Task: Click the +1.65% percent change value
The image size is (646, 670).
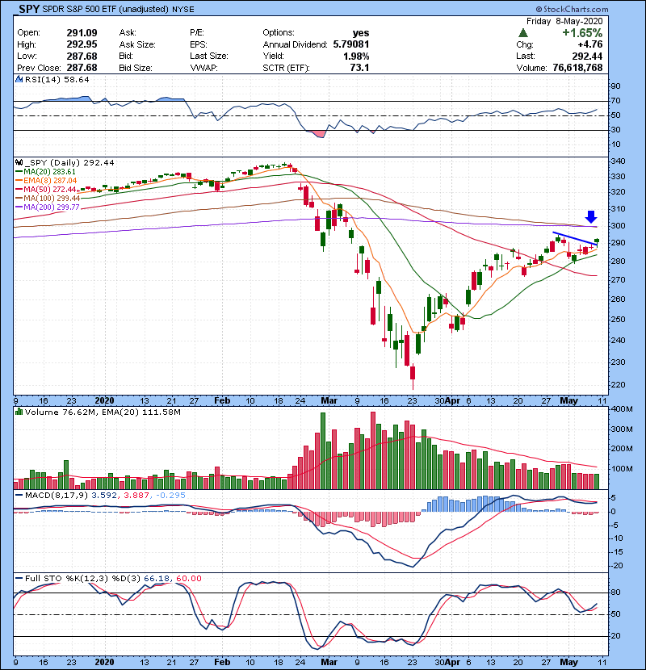Action: click(582, 33)
